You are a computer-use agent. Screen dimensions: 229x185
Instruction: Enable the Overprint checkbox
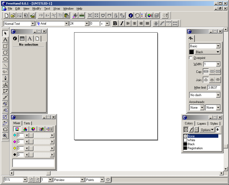[x=190, y=58]
